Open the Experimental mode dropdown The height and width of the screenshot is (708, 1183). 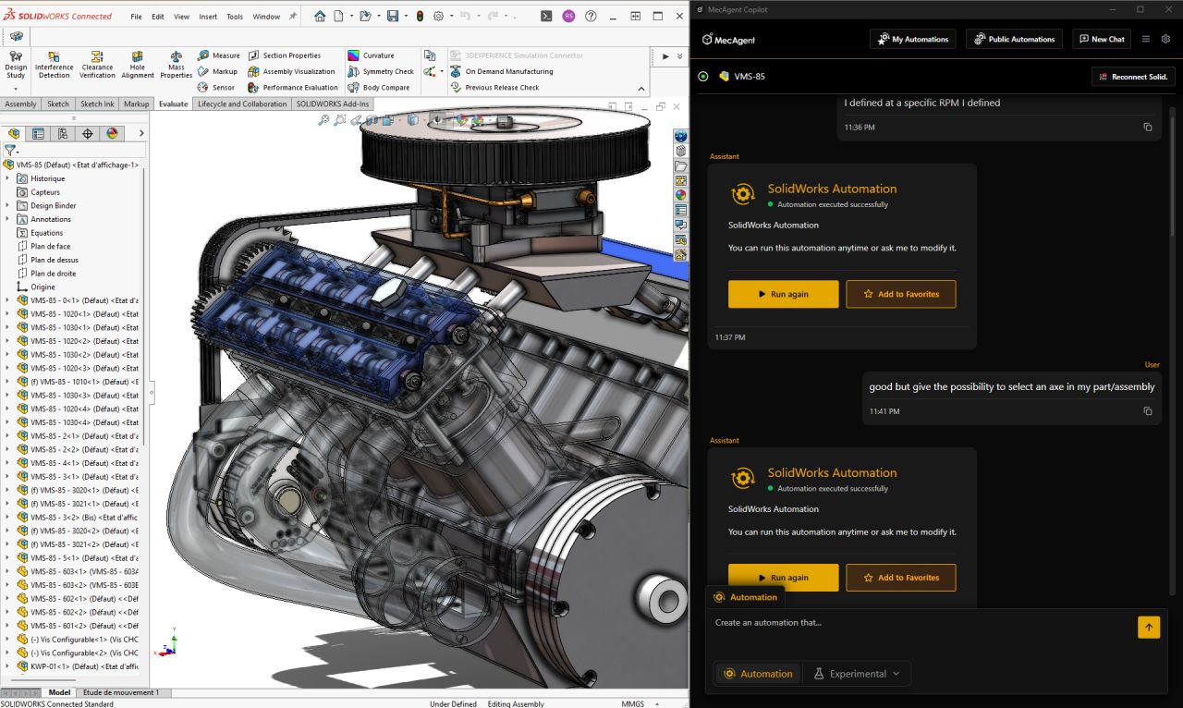click(x=857, y=674)
